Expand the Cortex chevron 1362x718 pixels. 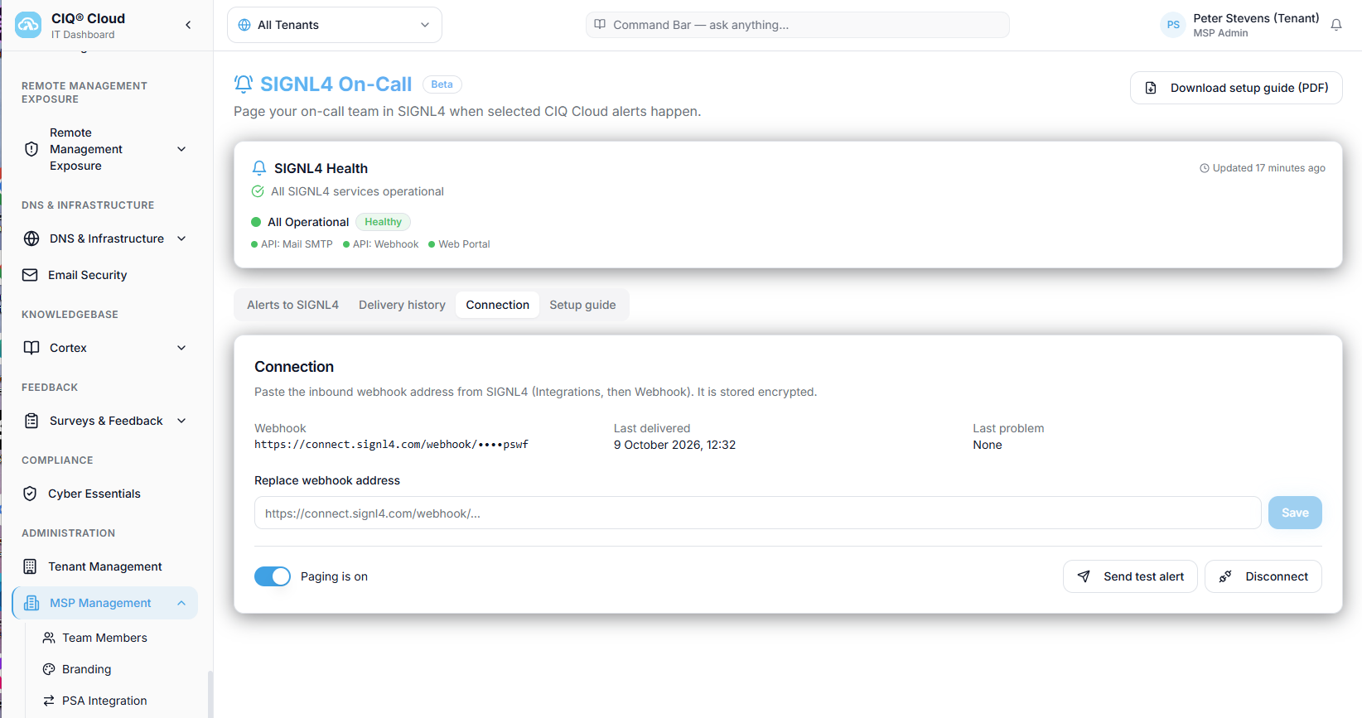[181, 348]
